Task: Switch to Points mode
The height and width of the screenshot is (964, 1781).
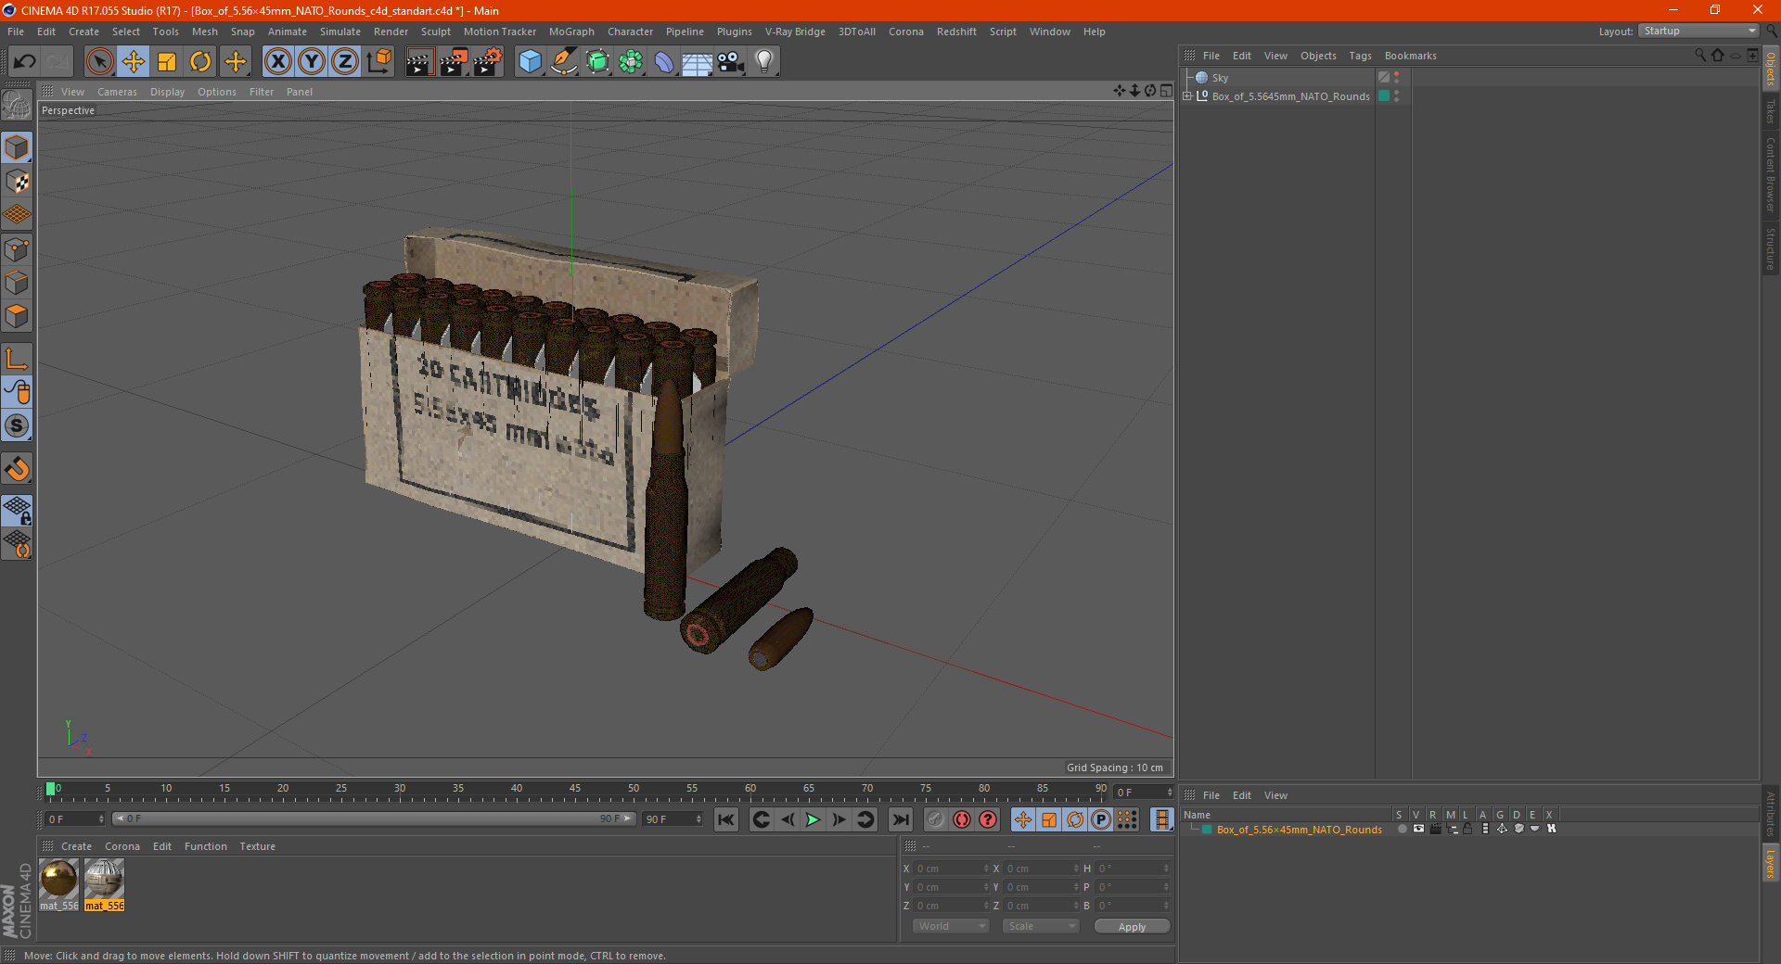Action: click(x=17, y=249)
